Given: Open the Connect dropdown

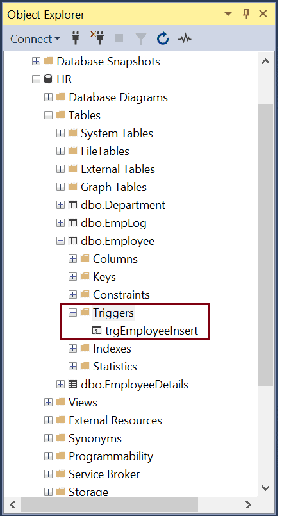Looking at the screenshot, I should [35, 39].
